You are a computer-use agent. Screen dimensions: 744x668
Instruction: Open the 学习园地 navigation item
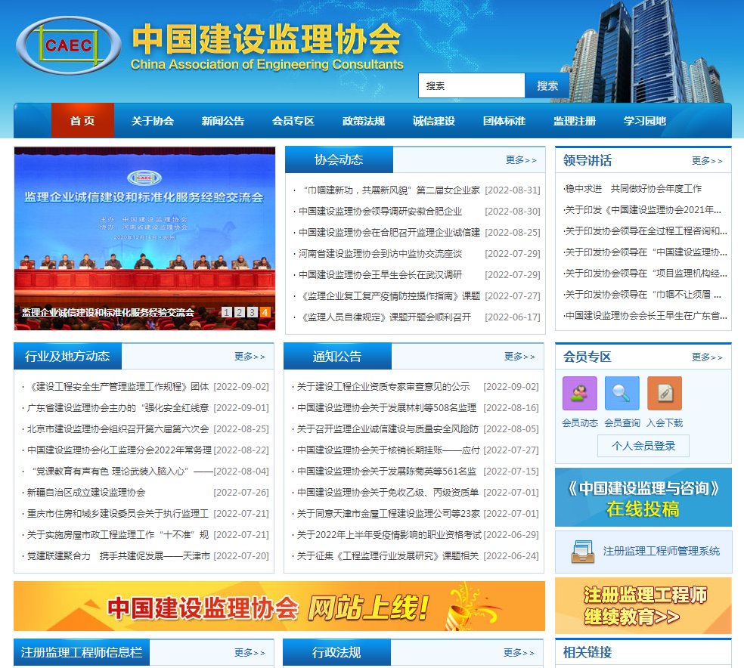click(x=645, y=121)
